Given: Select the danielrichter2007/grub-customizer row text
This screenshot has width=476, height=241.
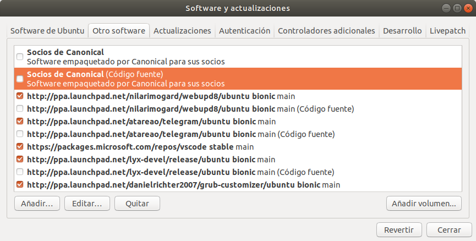Looking at the screenshot, I should 183,184.
